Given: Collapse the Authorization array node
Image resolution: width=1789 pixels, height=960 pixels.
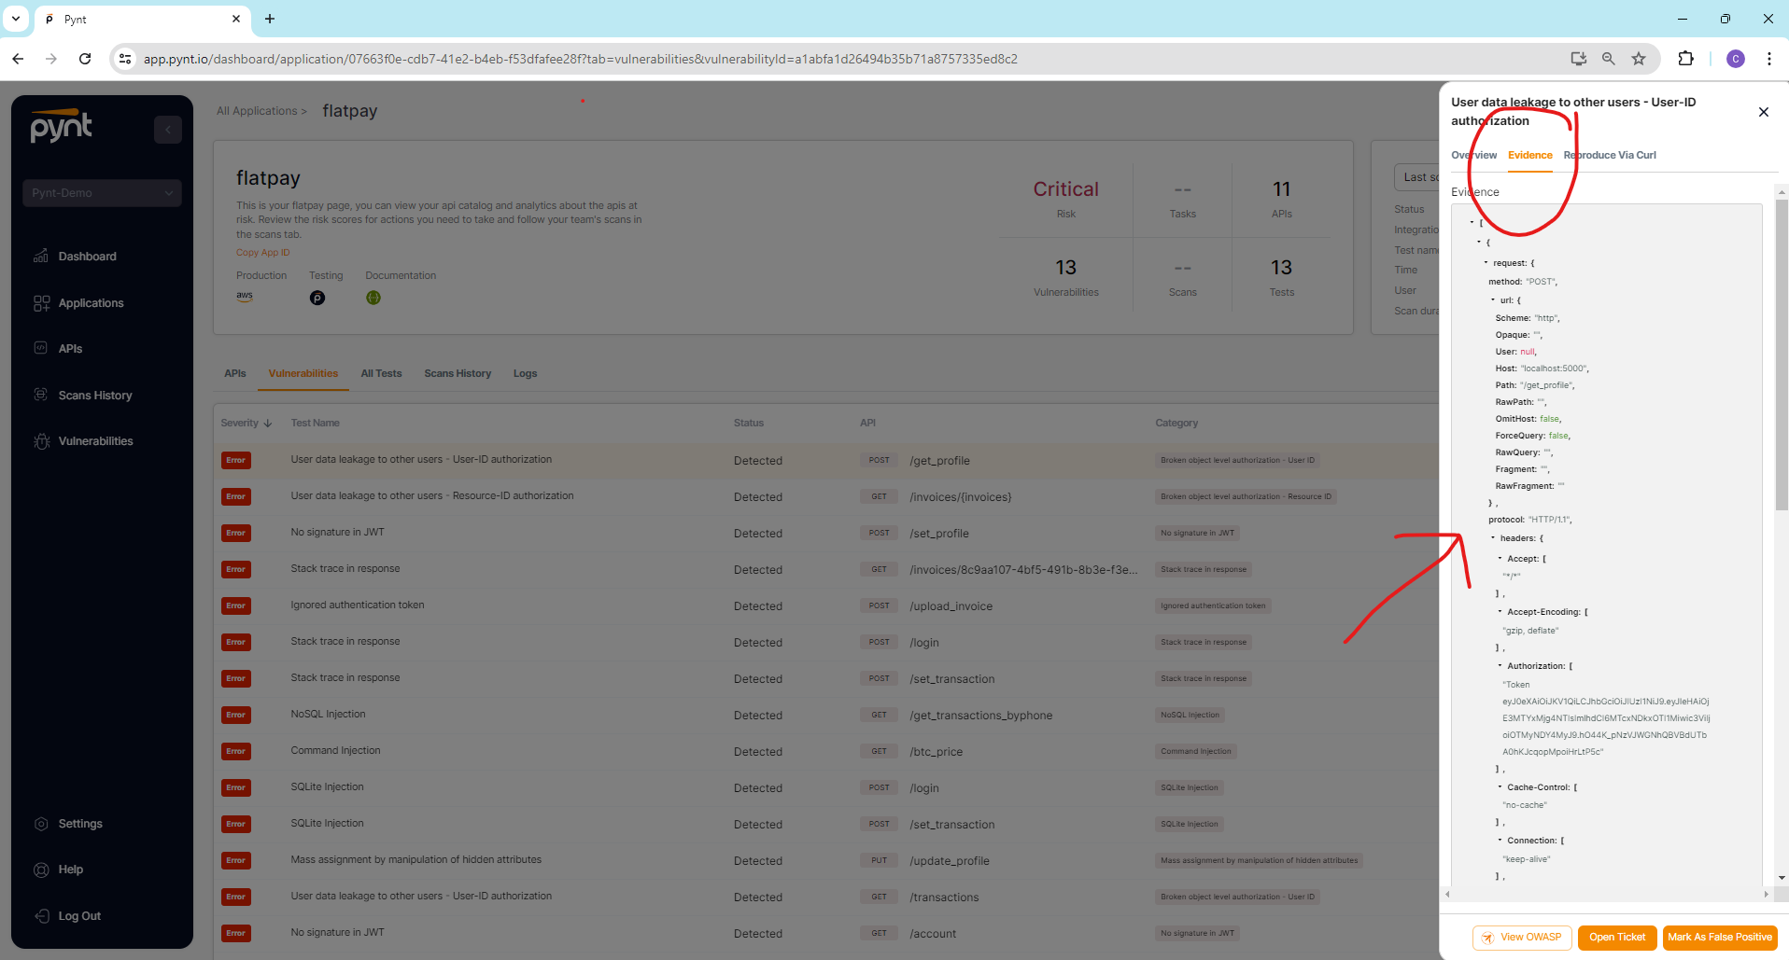Looking at the screenshot, I should (x=1500, y=665).
